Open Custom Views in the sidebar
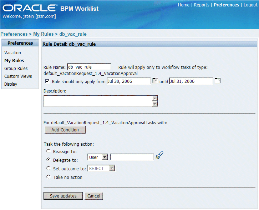Image resolution: width=259 pixels, height=210 pixels. pyautogui.click(x=18, y=76)
